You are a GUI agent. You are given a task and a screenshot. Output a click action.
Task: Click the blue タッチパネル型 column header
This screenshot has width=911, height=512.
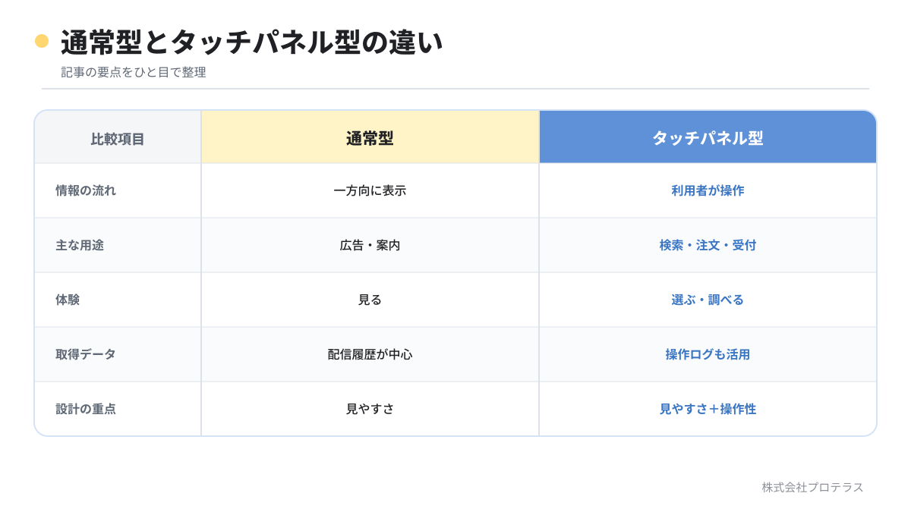(x=708, y=137)
